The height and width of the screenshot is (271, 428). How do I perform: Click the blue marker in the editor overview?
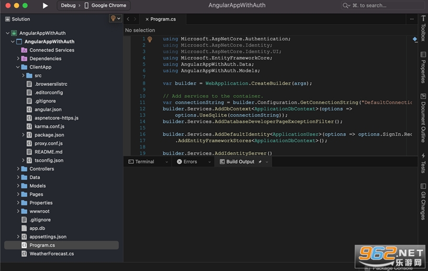click(415, 39)
